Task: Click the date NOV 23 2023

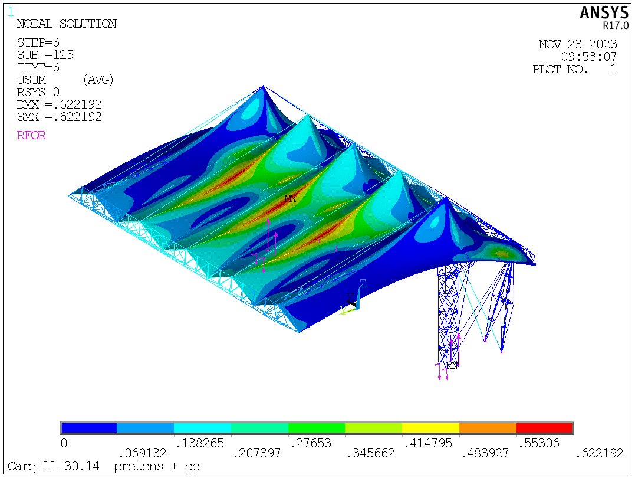Action: coord(577,44)
